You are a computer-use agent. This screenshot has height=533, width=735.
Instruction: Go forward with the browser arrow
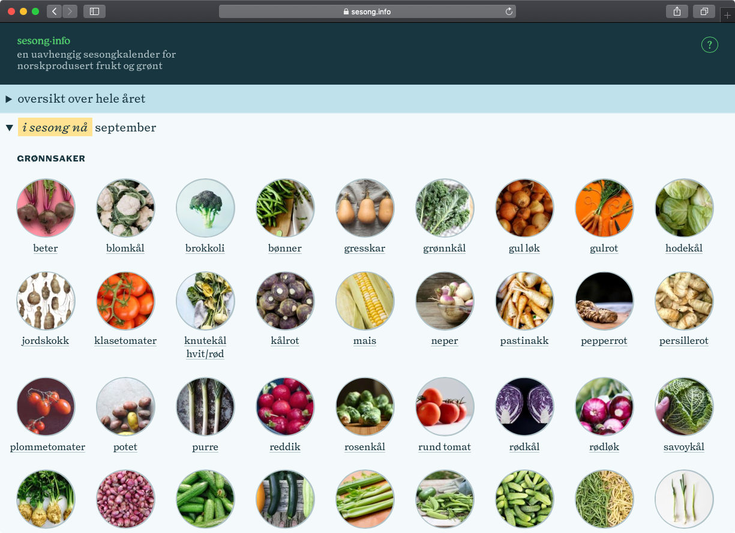[x=70, y=11]
